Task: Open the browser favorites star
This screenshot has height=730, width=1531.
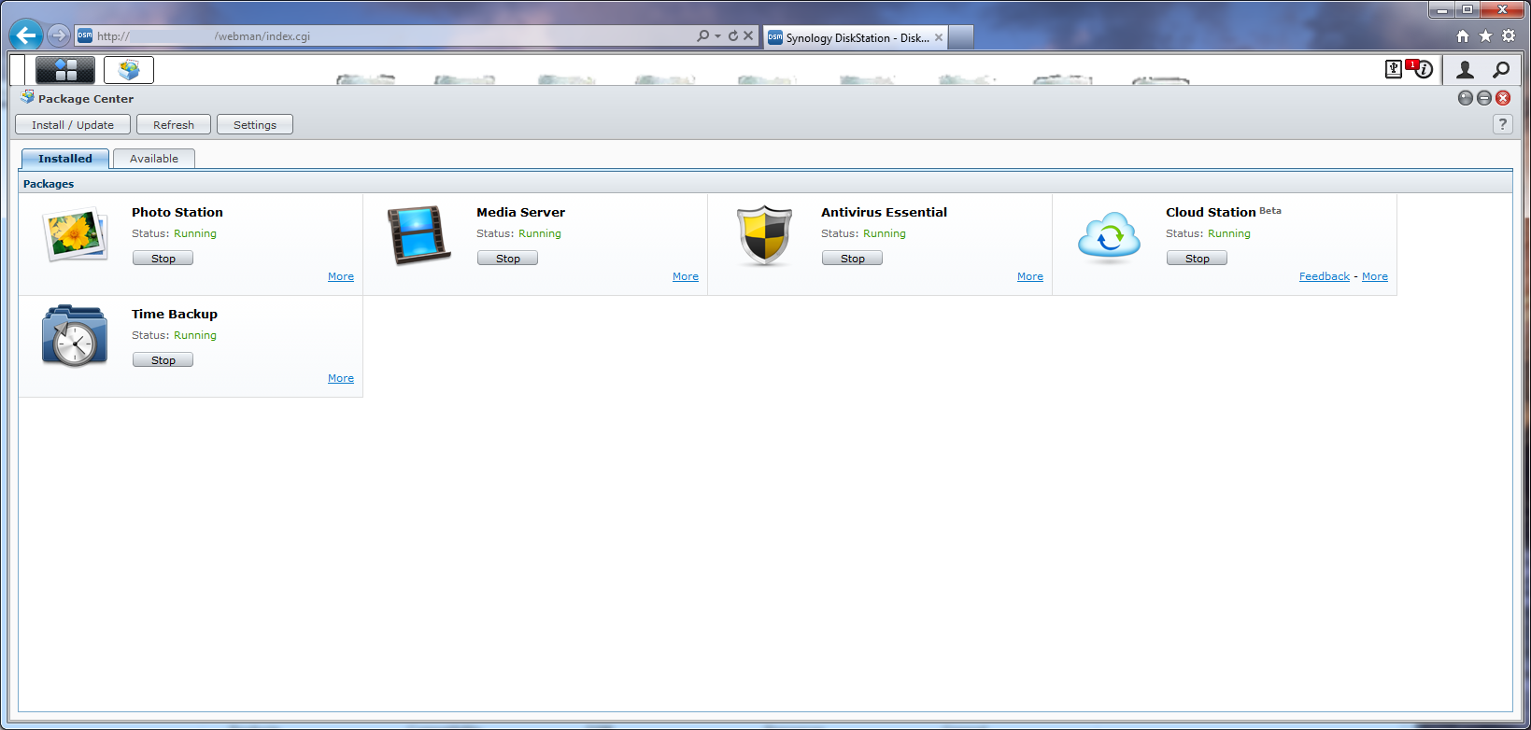Action: [1485, 35]
